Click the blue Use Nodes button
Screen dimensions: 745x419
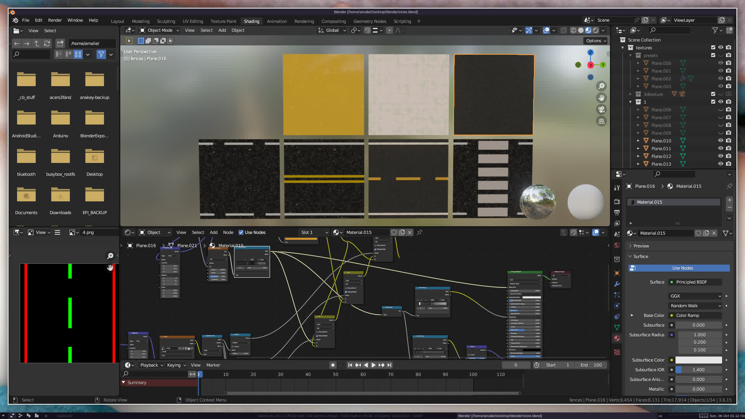682,268
